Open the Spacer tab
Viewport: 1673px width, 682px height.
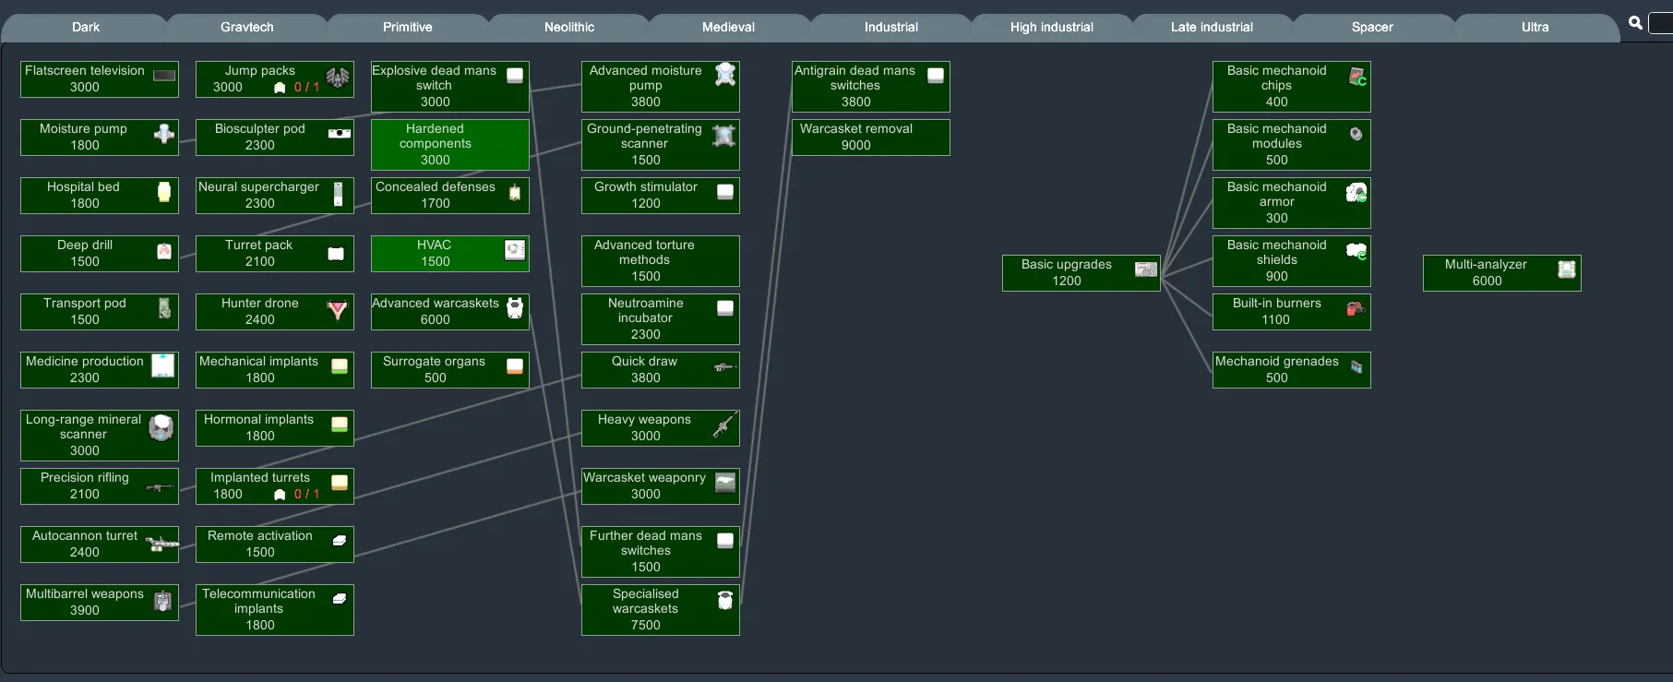click(1372, 28)
